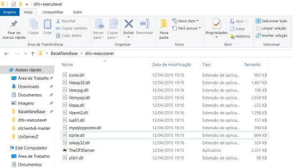The width and height of the screenshot is (293, 168).
Task: Click Limpar seleção
Action: [271, 28]
